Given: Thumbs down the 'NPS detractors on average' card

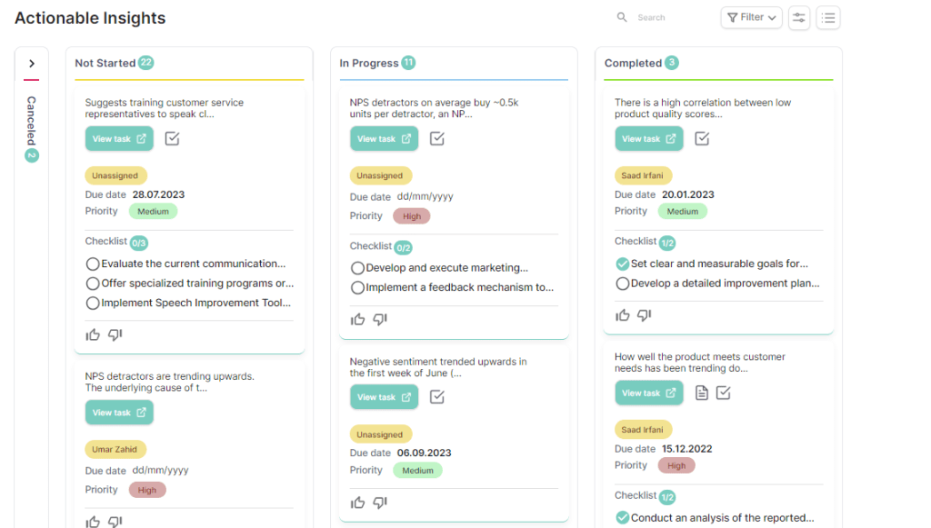Looking at the screenshot, I should tap(380, 320).
